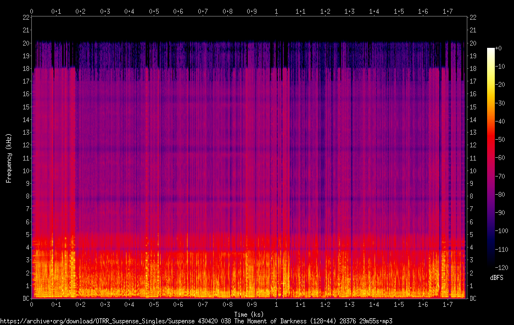Click the 0.9 tick on the bottom time axis
The width and height of the screenshot is (514, 325).
(252, 304)
